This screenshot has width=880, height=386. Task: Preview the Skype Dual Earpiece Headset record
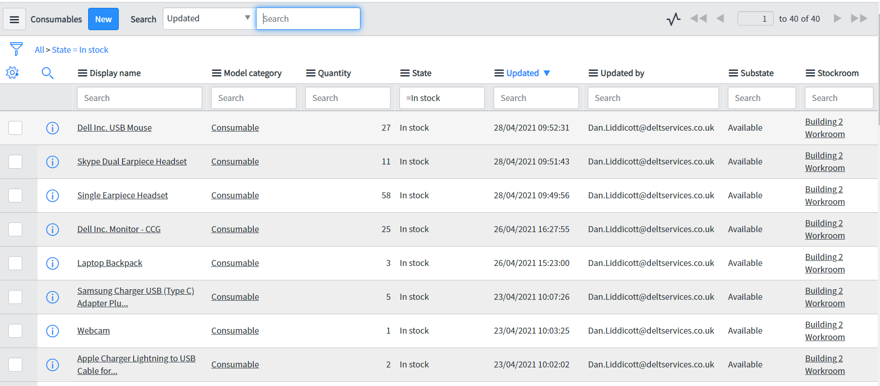(x=52, y=162)
